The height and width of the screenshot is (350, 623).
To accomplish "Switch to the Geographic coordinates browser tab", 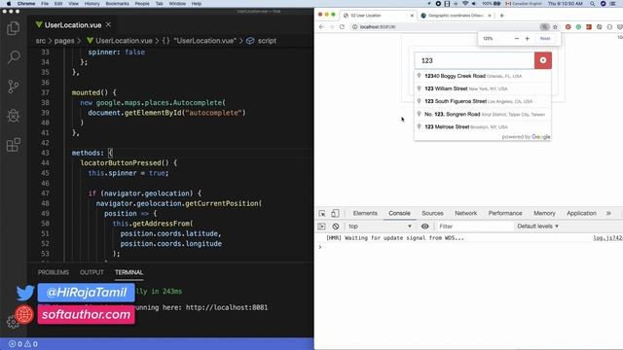I will 456,16.
